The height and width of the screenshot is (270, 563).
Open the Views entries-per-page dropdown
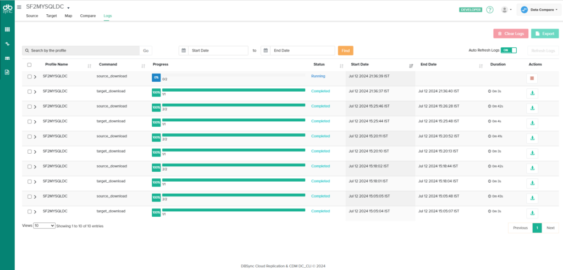coord(44,226)
